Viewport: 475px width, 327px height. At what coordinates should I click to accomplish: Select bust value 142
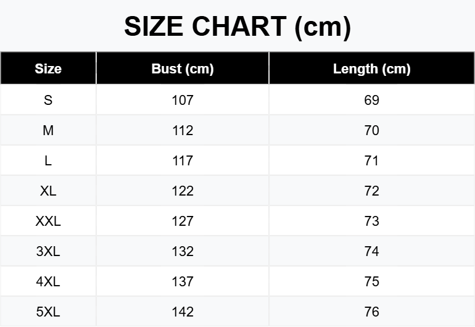(183, 312)
